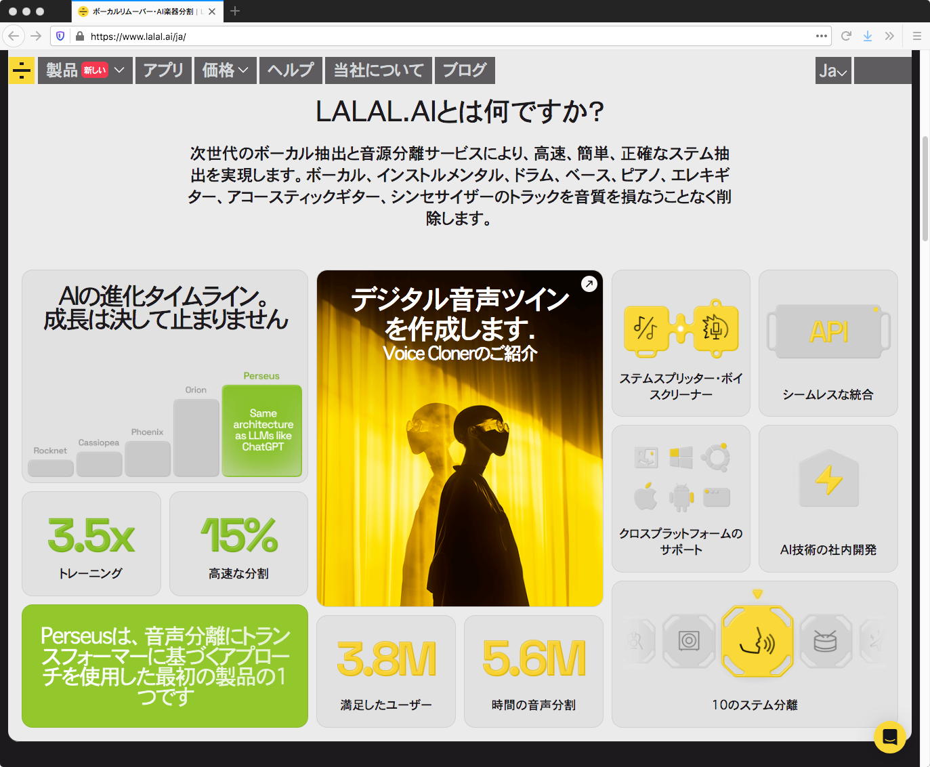Click the API connector graphic

(828, 331)
